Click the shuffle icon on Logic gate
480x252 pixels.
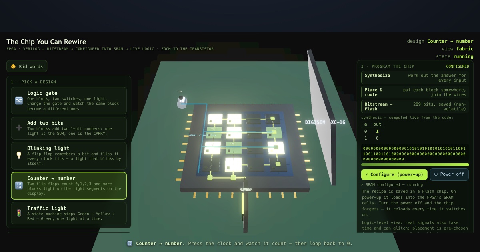tap(19, 101)
